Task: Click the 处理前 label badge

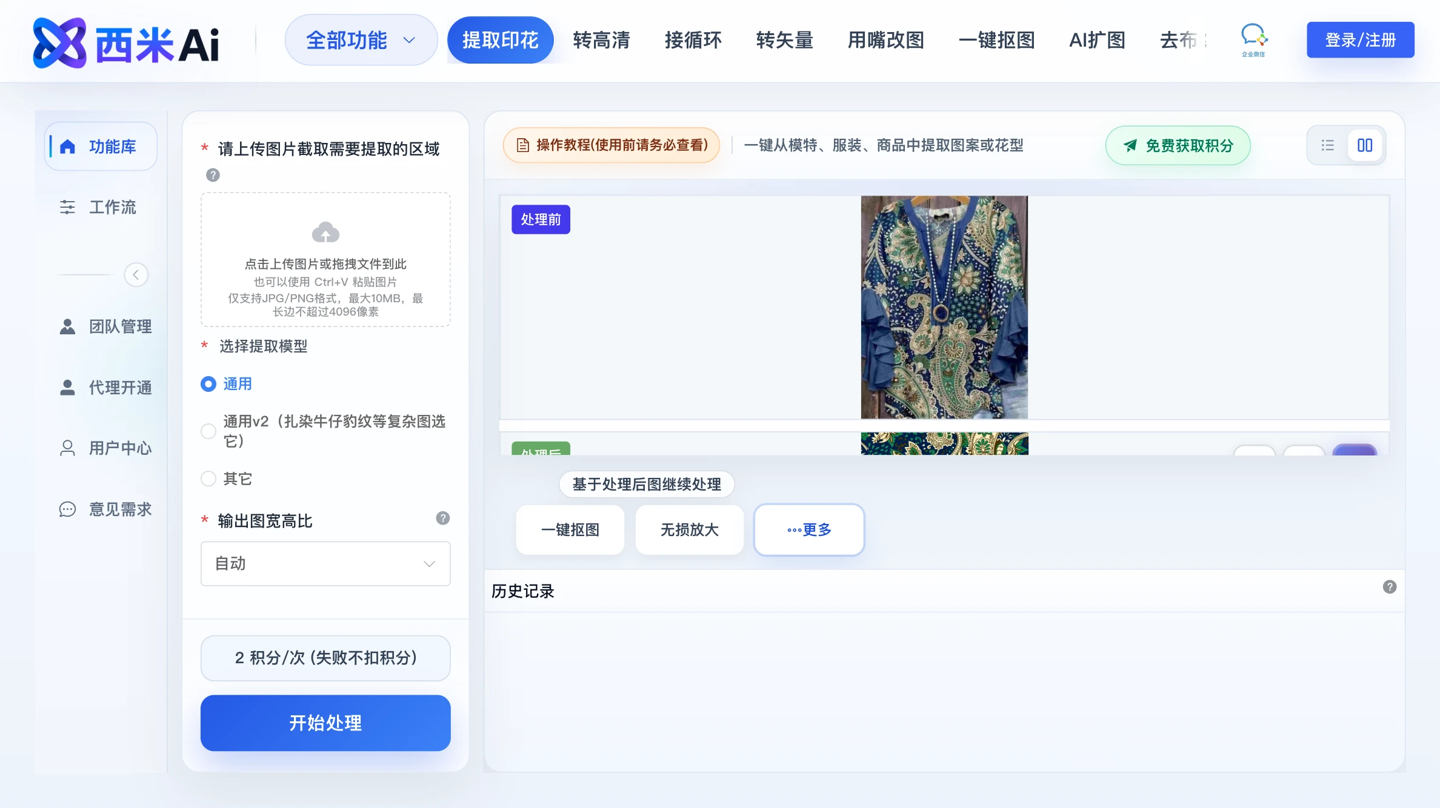Action: click(541, 219)
